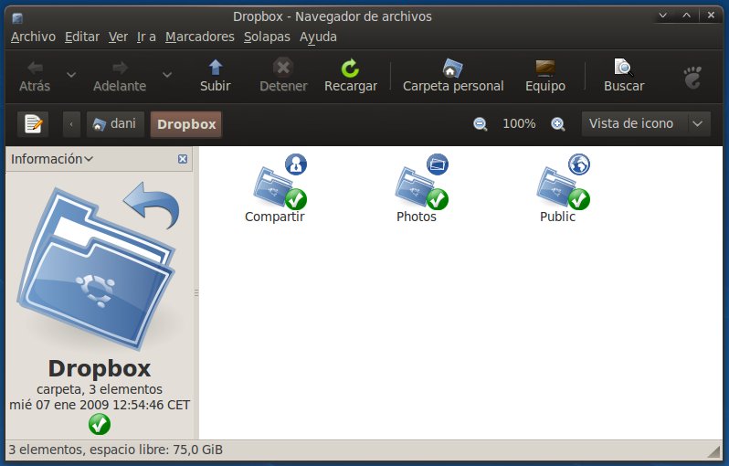Open Carpeta personal home folder
This screenshot has height=466, width=729.
(x=453, y=77)
